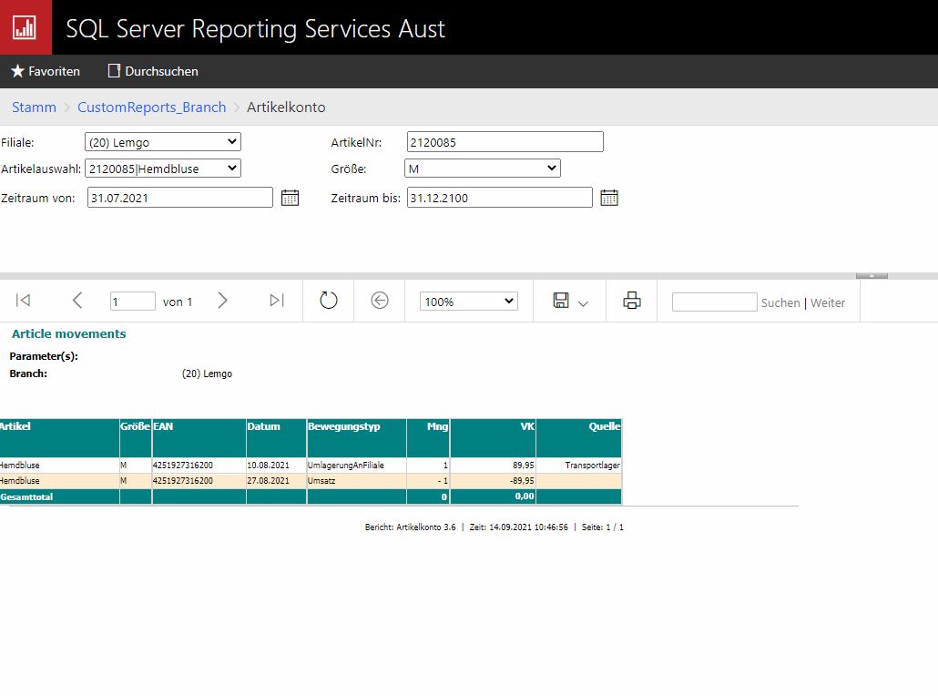
Task: Open the calendar picker for Zeitraum bis
Action: click(x=609, y=198)
